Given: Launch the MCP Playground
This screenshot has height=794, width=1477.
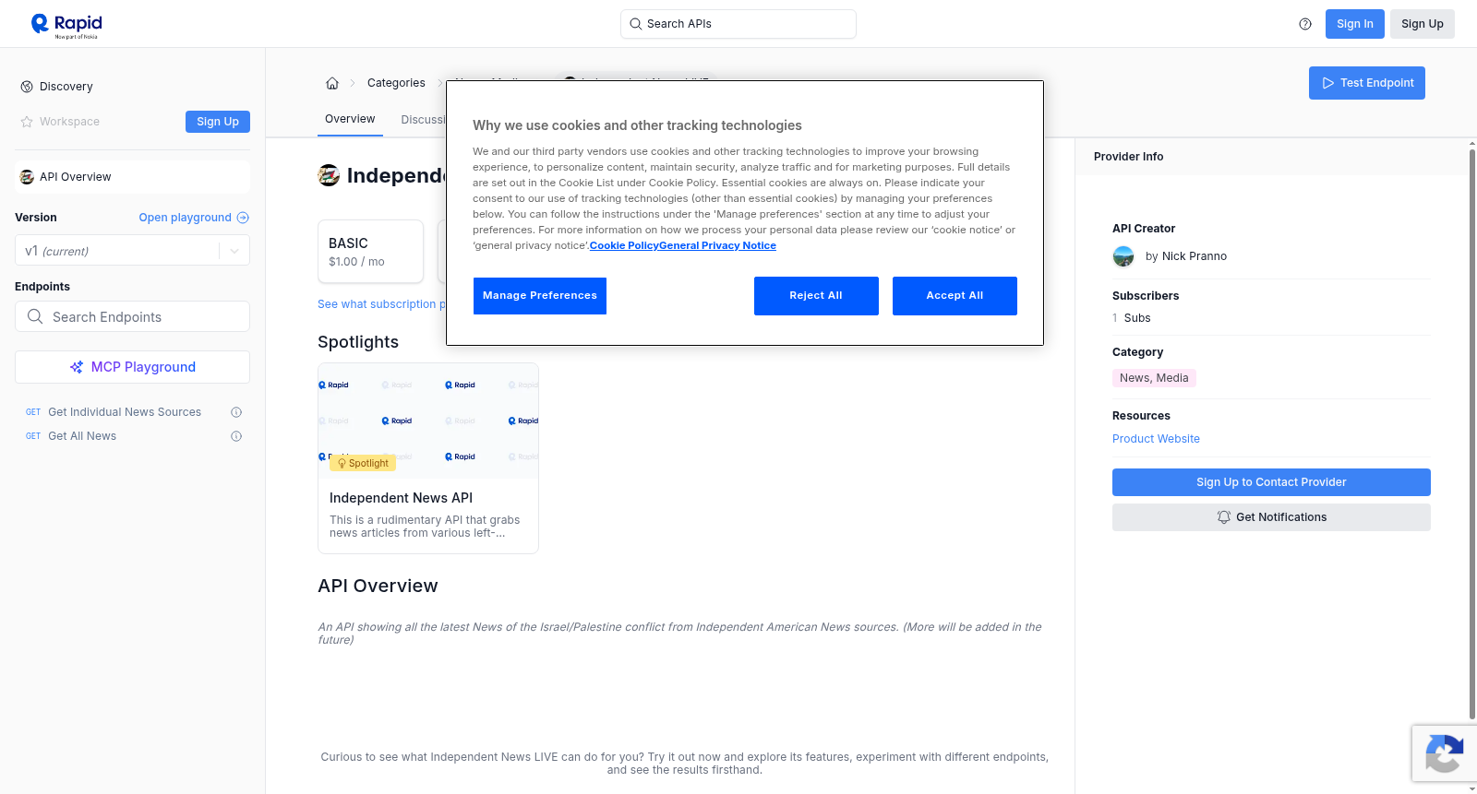Looking at the screenshot, I should coord(132,367).
